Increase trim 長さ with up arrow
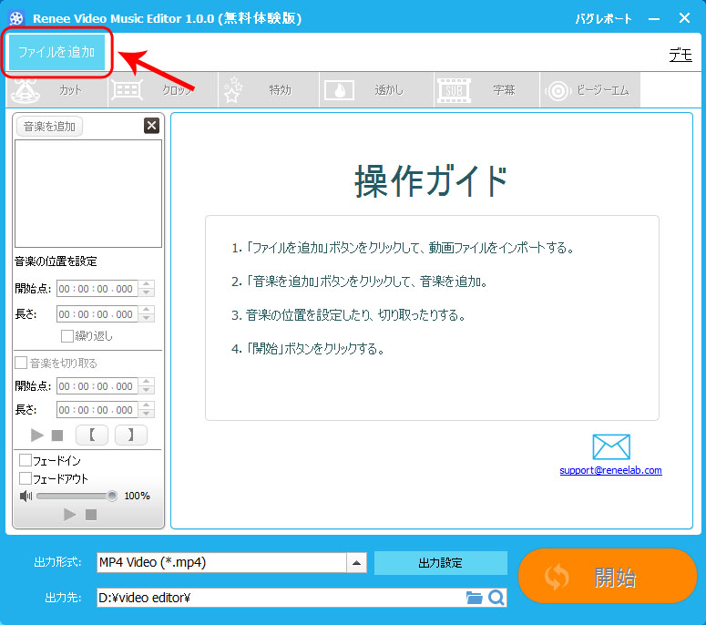The height and width of the screenshot is (625, 706). [147, 405]
